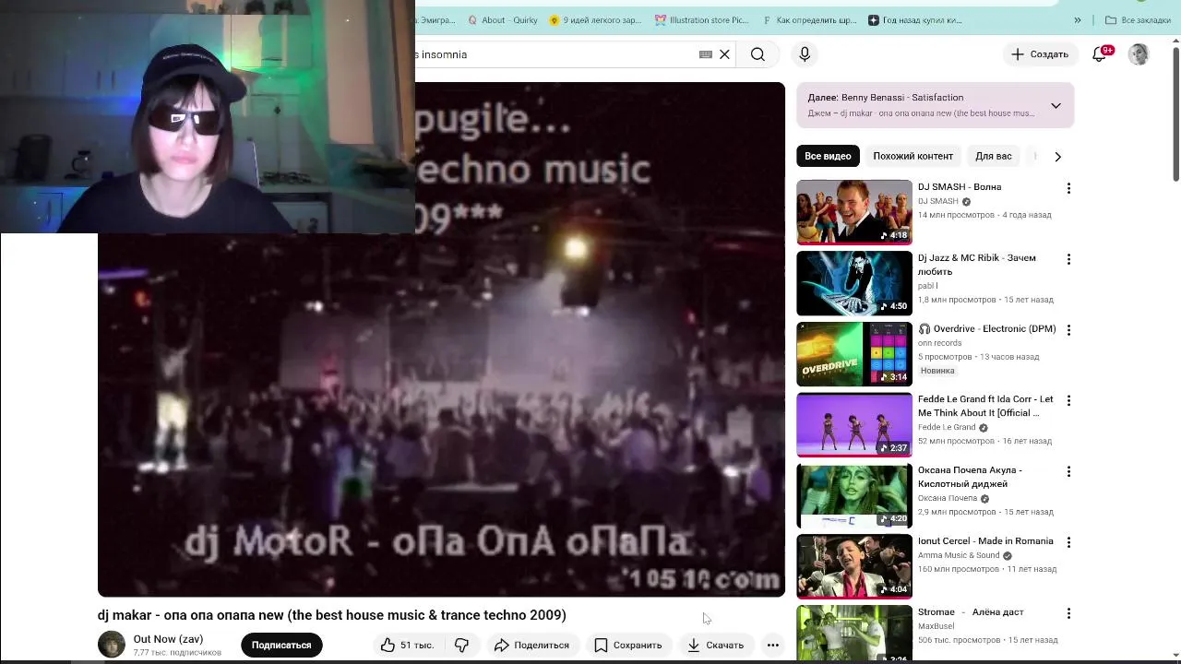Screen dimensions: 1181x664
Task: Open more actions three-dots under video
Action: (x=773, y=645)
